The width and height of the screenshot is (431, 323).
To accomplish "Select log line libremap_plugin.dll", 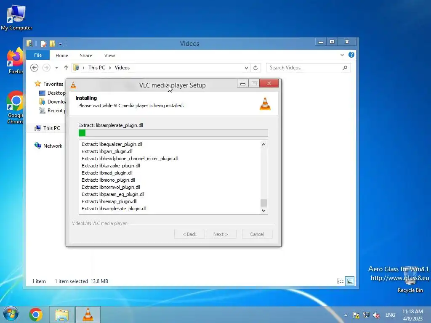I will click(109, 201).
